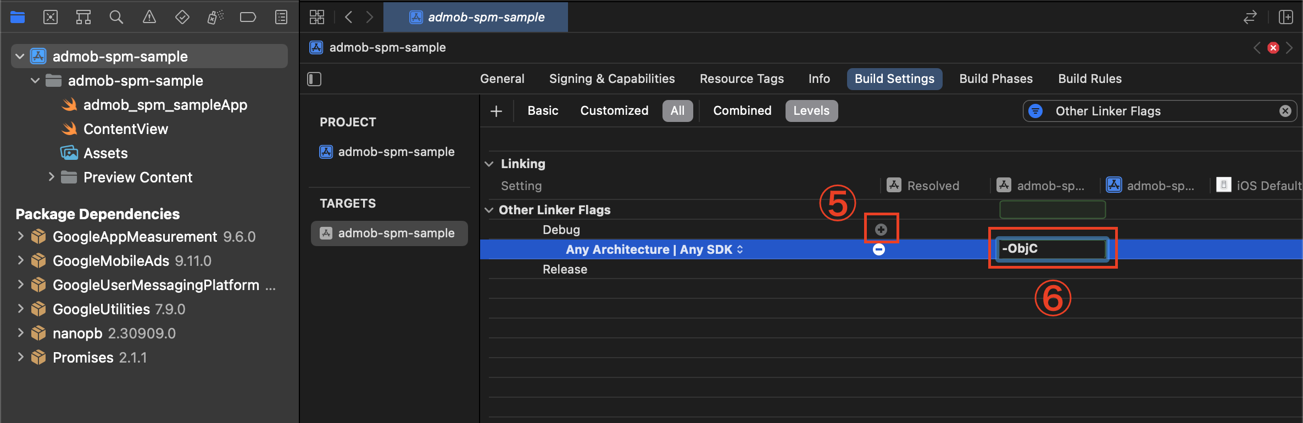Screen dimensions: 1303x423
Task: Expand the GoogleAppMeasurement package
Action: (x=20, y=236)
